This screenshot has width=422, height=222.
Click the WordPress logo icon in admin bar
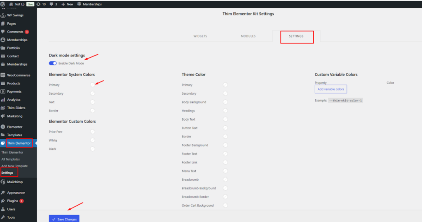(x=3, y=4)
